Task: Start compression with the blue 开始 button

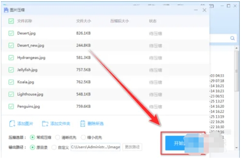Action: (x=179, y=143)
